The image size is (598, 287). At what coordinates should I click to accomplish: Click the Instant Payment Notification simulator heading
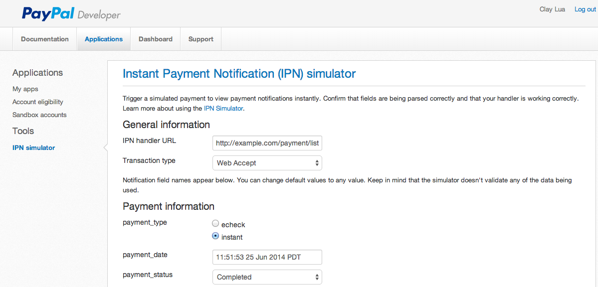coord(239,74)
